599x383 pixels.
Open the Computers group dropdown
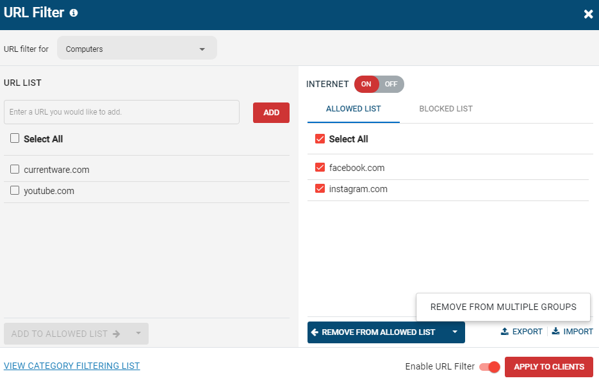[136, 48]
